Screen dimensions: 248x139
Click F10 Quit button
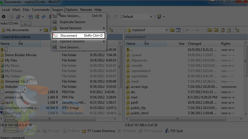(x=174, y=131)
